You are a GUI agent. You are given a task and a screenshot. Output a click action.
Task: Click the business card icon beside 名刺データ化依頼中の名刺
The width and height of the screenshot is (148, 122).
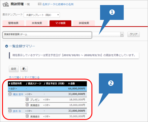(x=40, y=4)
